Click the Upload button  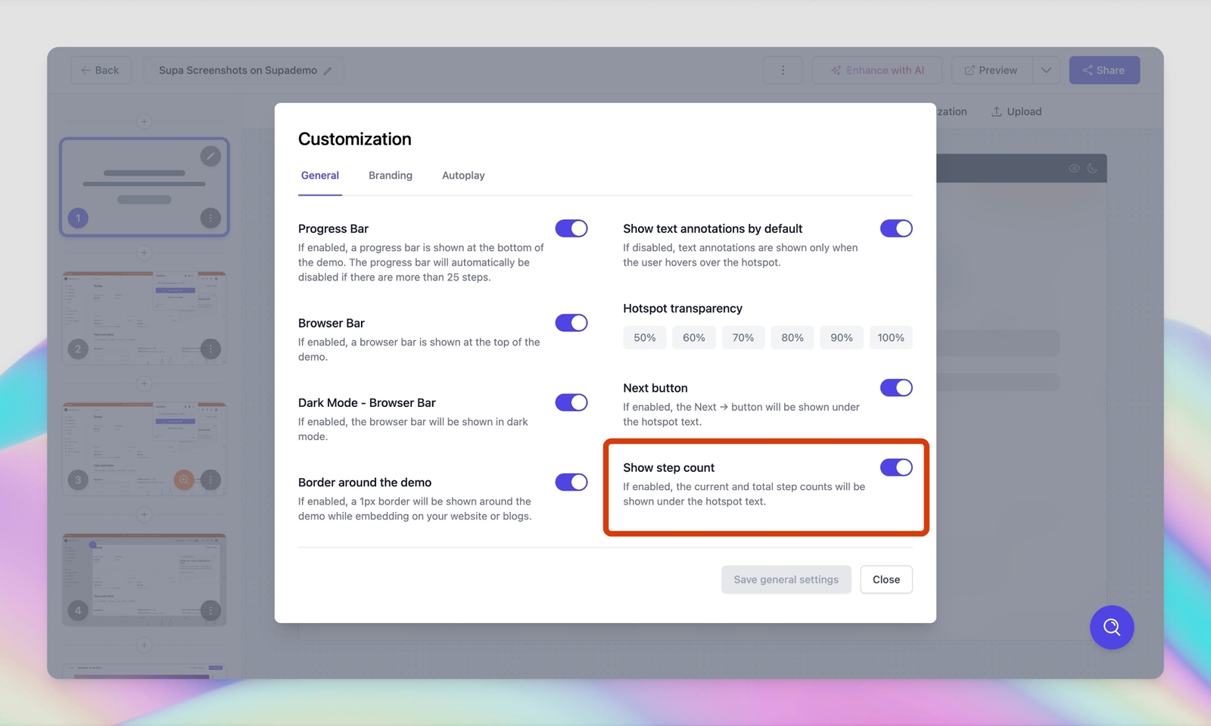1016,111
